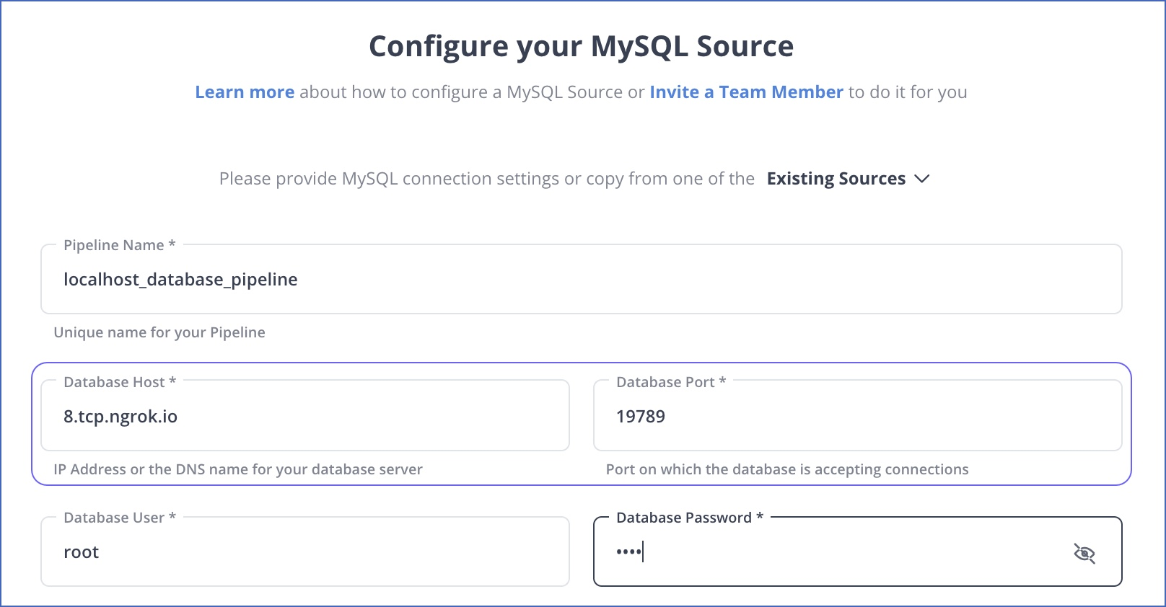Select the Database Port * label
This screenshot has width=1166, height=607.
pos(671,382)
